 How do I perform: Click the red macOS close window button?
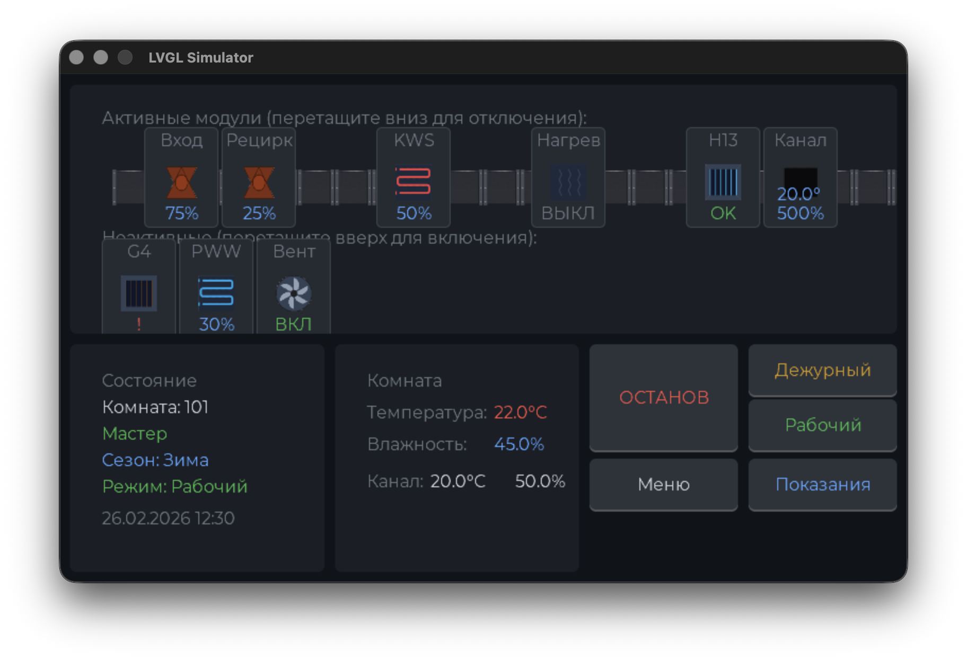[x=76, y=57]
